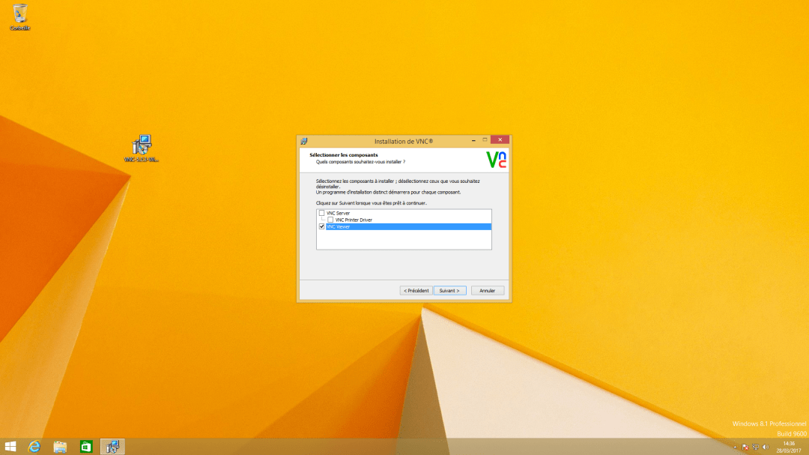809x455 pixels.
Task: Open the network status tray icon
Action: (755, 447)
